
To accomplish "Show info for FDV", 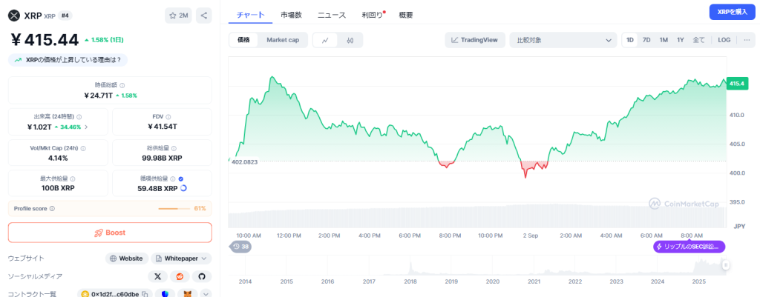I will point(168,116).
